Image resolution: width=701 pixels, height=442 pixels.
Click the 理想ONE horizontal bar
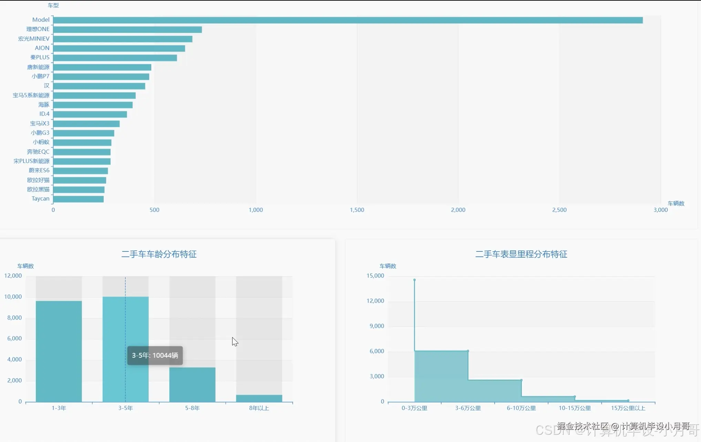(x=127, y=30)
